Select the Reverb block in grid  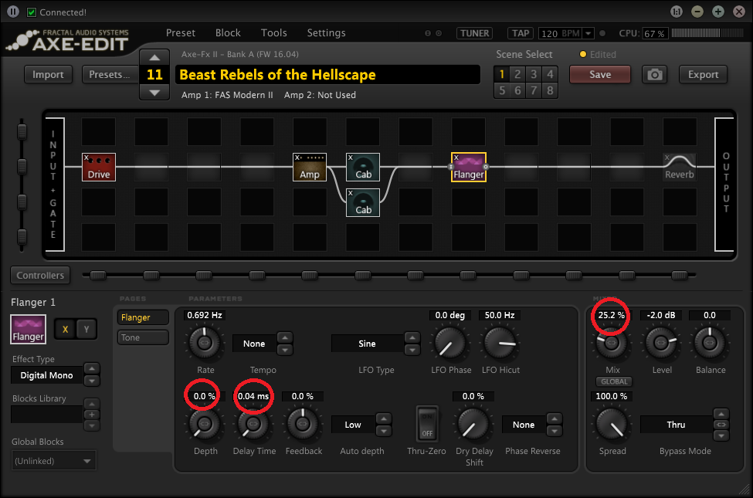[x=680, y=167]
